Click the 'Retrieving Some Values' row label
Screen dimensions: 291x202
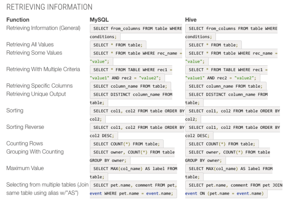34,53
